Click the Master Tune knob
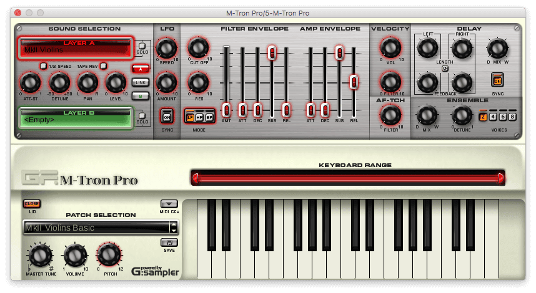 click(39, 254)
